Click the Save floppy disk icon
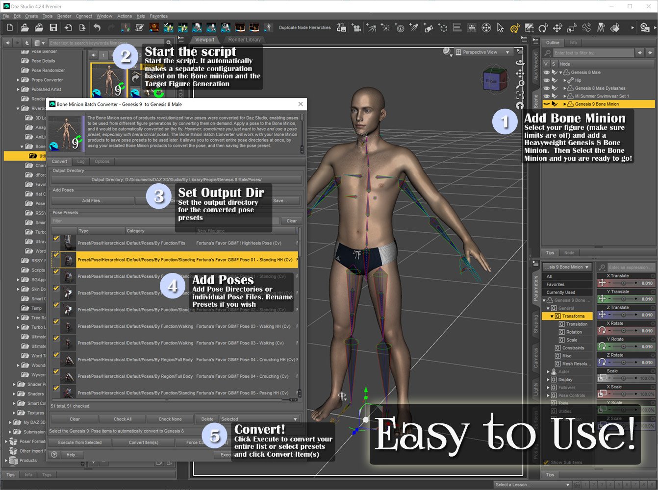 point(53,28)
